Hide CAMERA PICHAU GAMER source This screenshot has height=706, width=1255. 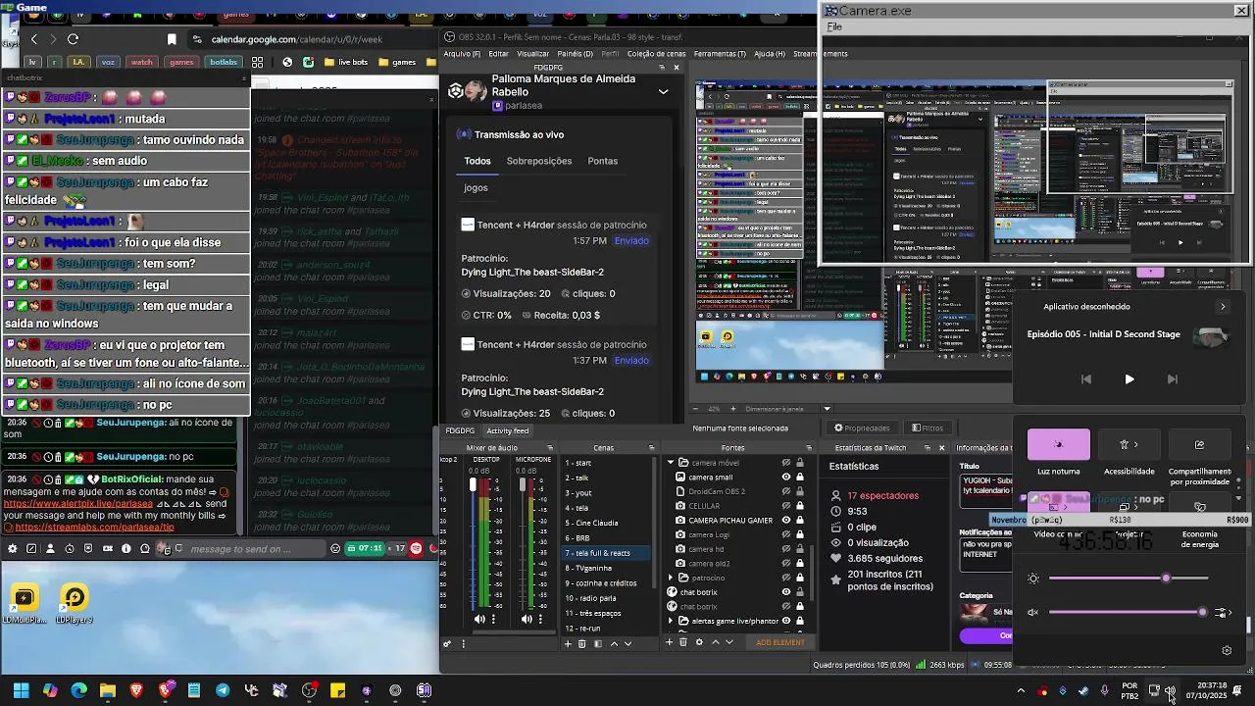(x=785, y=521)
